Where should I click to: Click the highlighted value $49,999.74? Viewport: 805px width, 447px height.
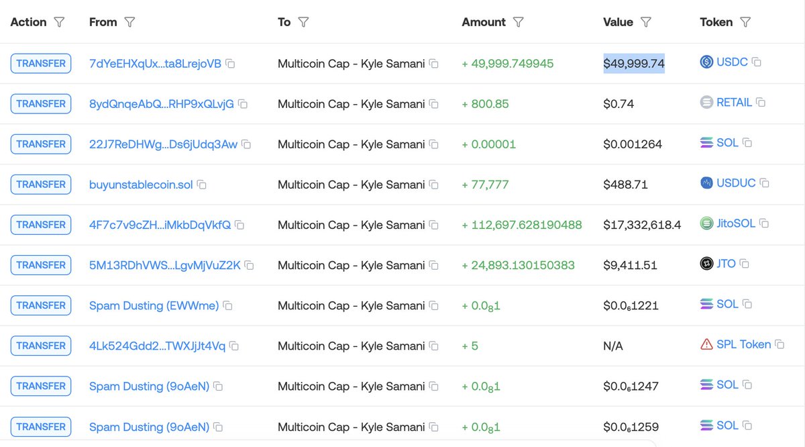coord(634,64)
